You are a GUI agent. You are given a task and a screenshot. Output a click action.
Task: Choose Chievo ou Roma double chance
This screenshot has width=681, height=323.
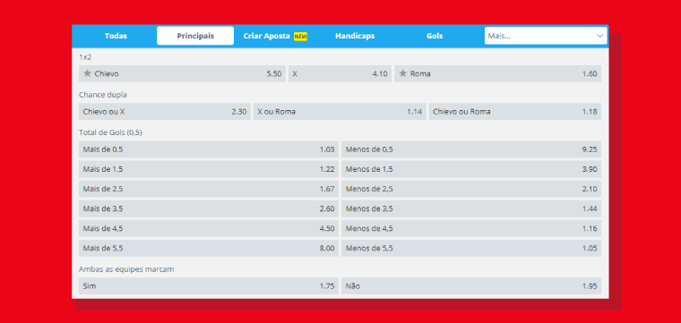pyautogui.click(x=515, y=112)
